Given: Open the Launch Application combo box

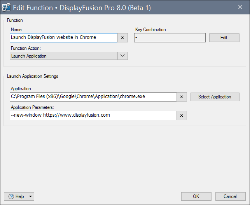Looking at the screenshot, I should 63,56.
